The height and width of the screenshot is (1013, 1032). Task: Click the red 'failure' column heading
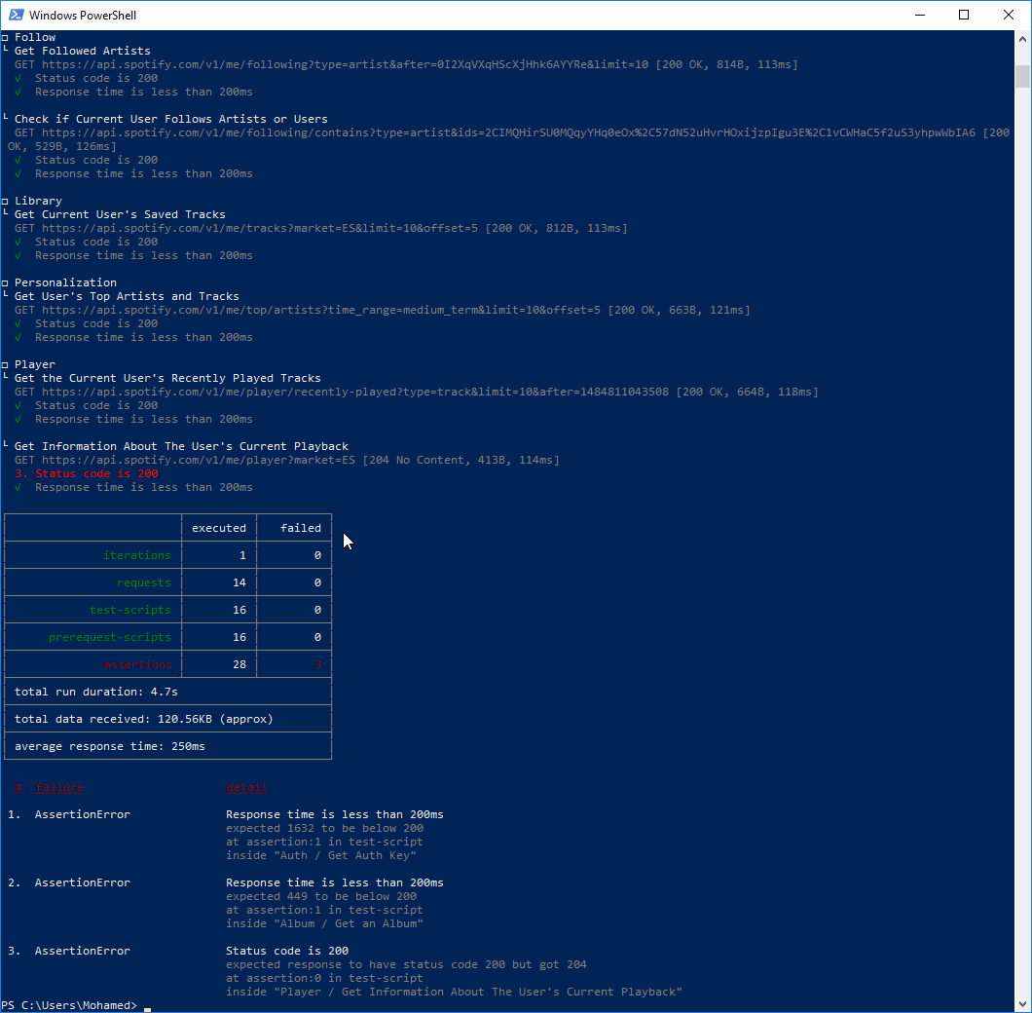pyautogui.click(x=59, y=788)
